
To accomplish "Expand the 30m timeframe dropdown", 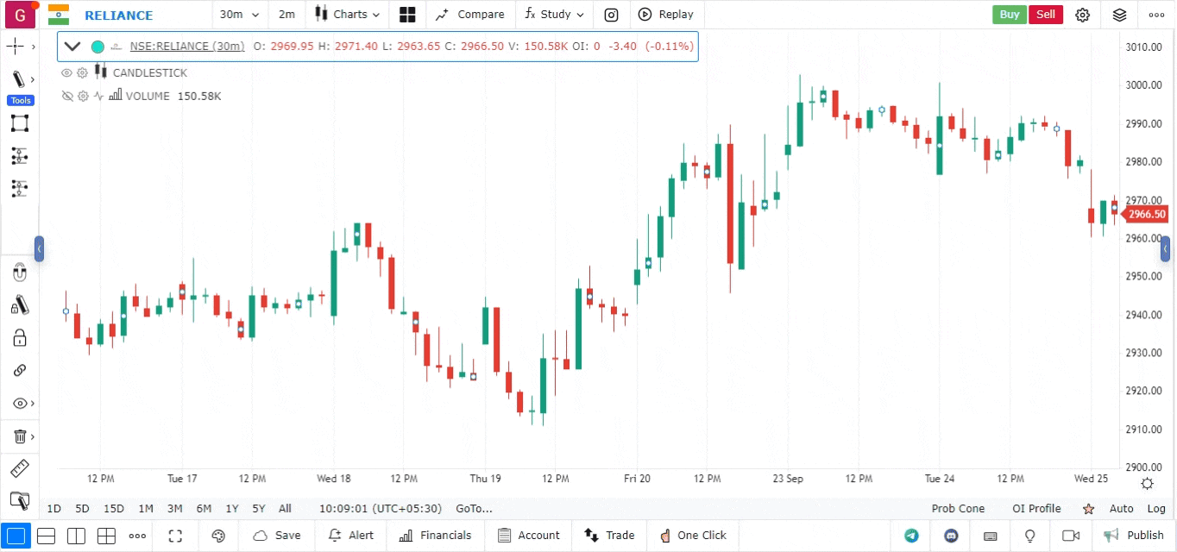I will point(239,15).
